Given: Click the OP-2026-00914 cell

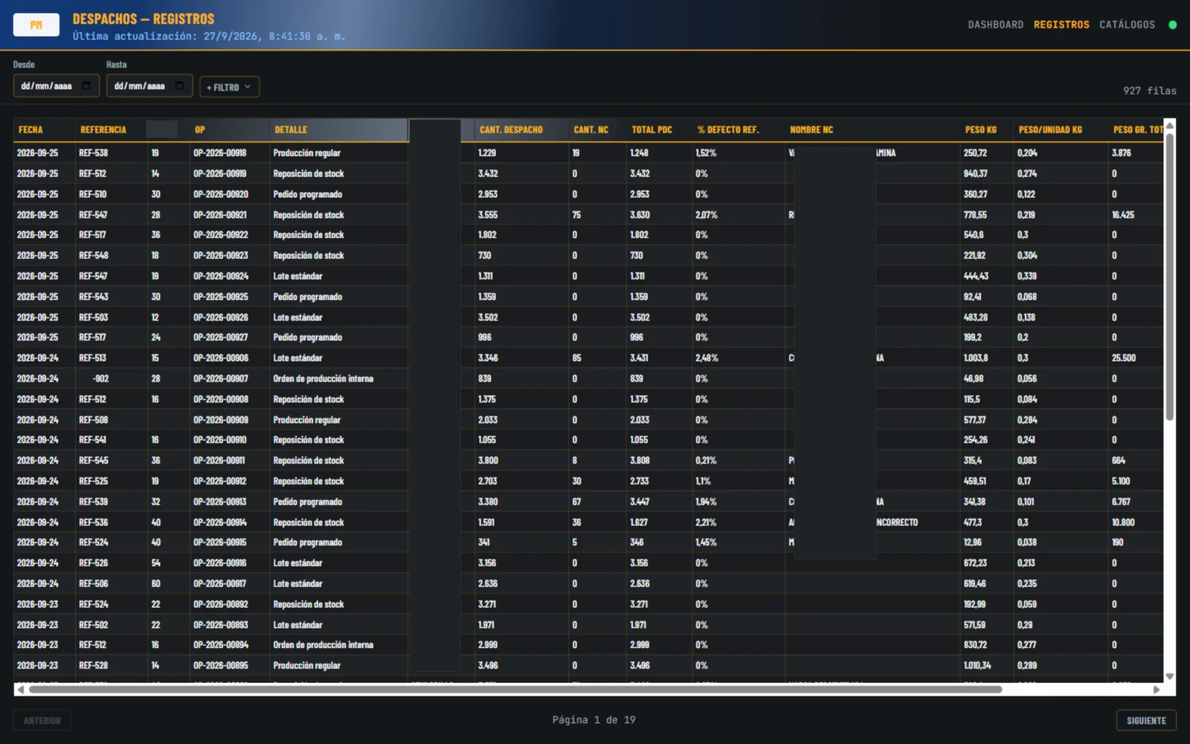Looking at the screenshot, I should (x=229, y=522).
